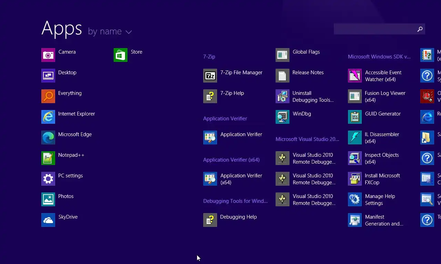Open the GUID Generator icon

pyautogui.click(x=355, y=117)
